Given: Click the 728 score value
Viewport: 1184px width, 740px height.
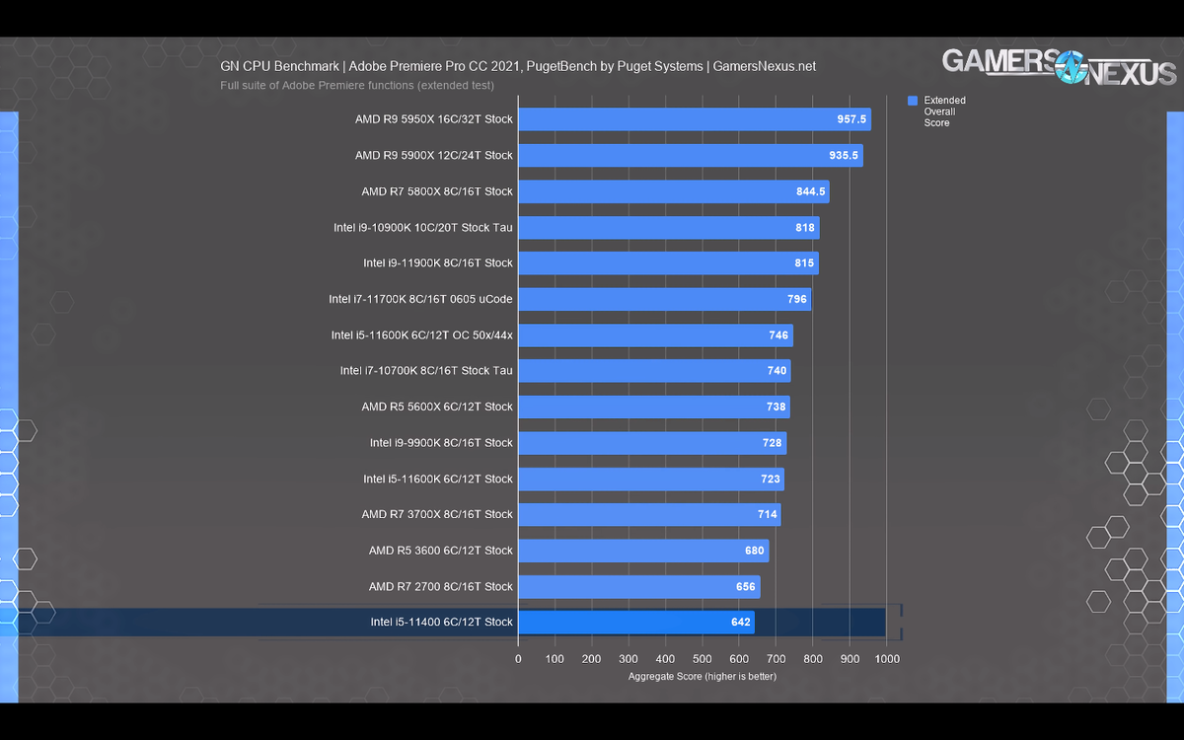Looking at the screenshot, I should [x=773, y=443].
